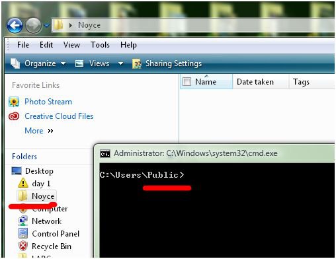Open Recycle Bin in the folder tree
The height and width of the screenshot is (259, 336).
52,246
